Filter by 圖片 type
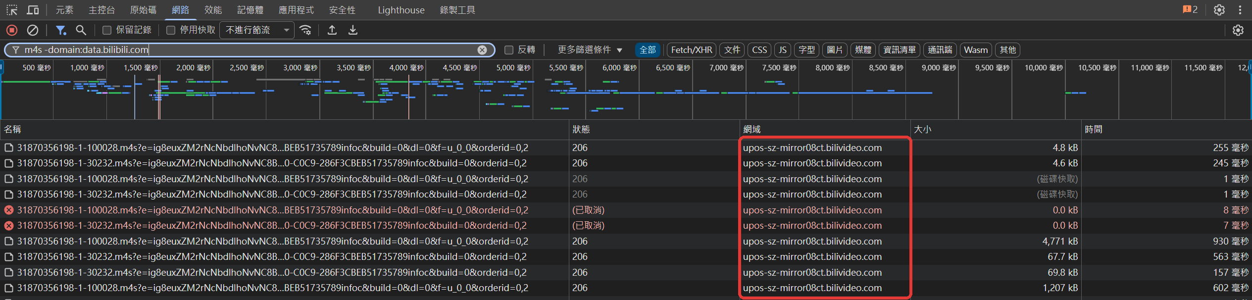Viewport: 1252px width, 300px height. (835, 50)
